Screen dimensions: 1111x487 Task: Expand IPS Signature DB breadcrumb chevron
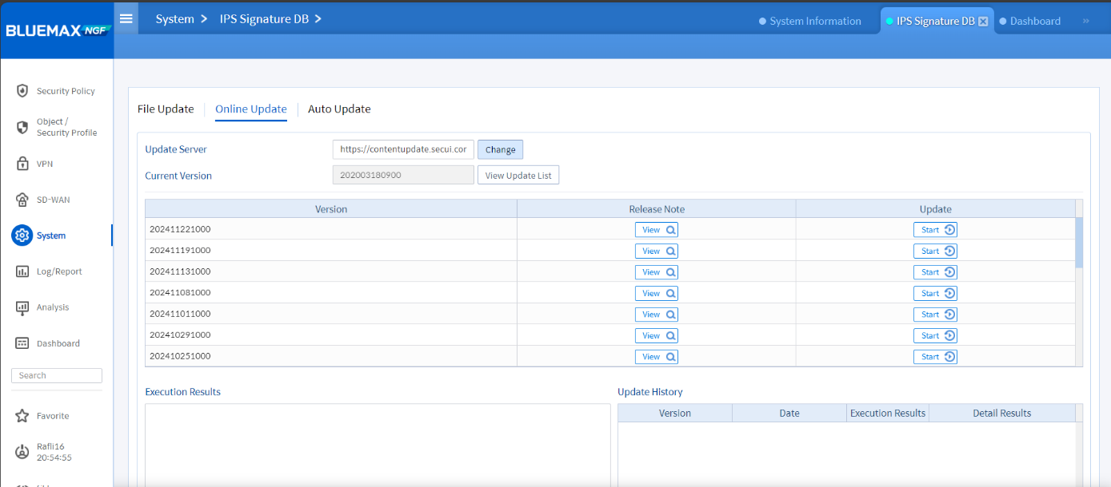[318, 18]
